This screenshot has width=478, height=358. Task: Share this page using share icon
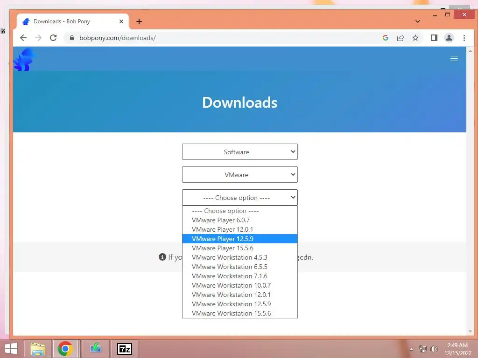click(x=400, y=38)
